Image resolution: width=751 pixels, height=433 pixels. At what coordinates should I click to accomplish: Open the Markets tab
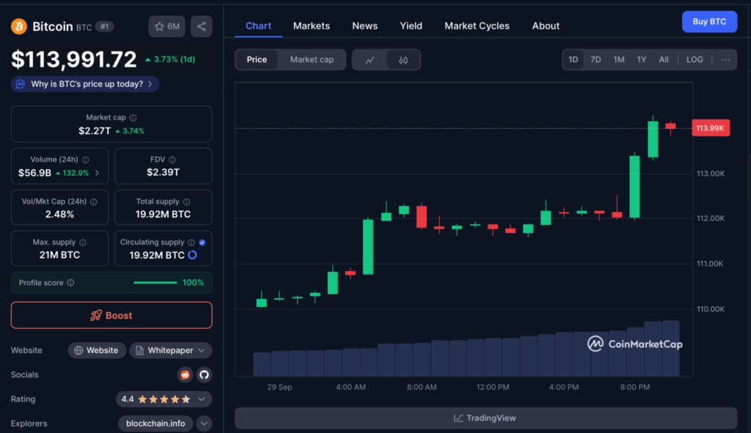click(x=311, y=26)
